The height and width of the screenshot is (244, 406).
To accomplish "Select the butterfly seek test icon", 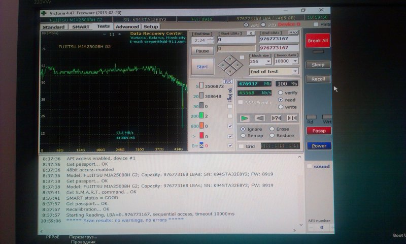I will 292,118.
